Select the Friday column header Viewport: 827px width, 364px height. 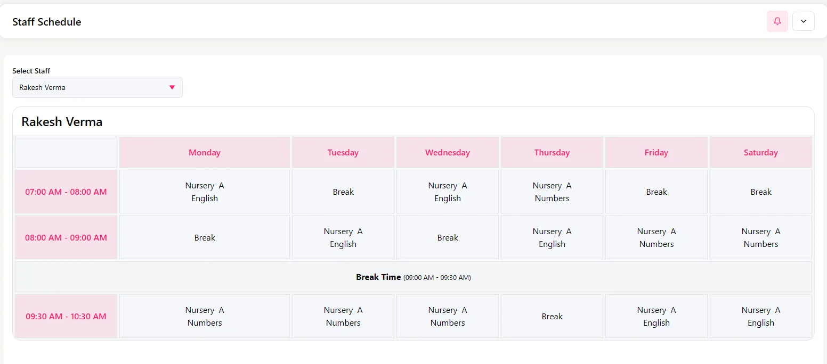656,153
